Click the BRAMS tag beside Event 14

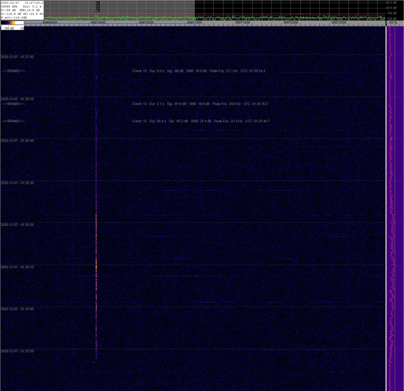[13, 71]
